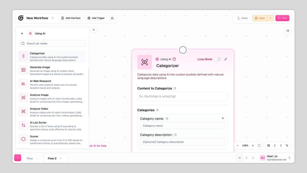This screenshot has width=307, height=173.
Task: Click the Add Interface button
Action: [x=71, y=18]
